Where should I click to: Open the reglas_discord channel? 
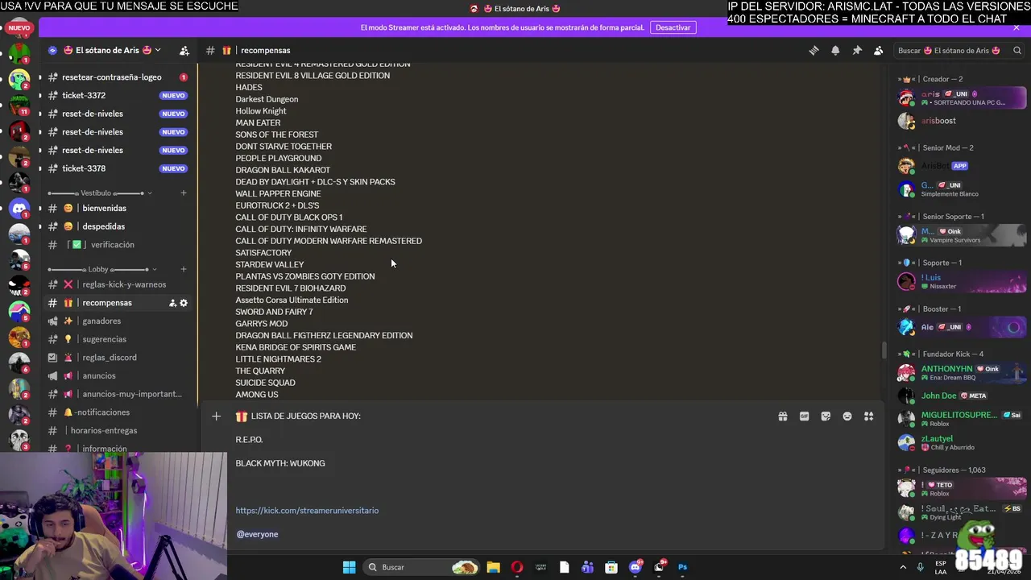click(x=118, y=358)
